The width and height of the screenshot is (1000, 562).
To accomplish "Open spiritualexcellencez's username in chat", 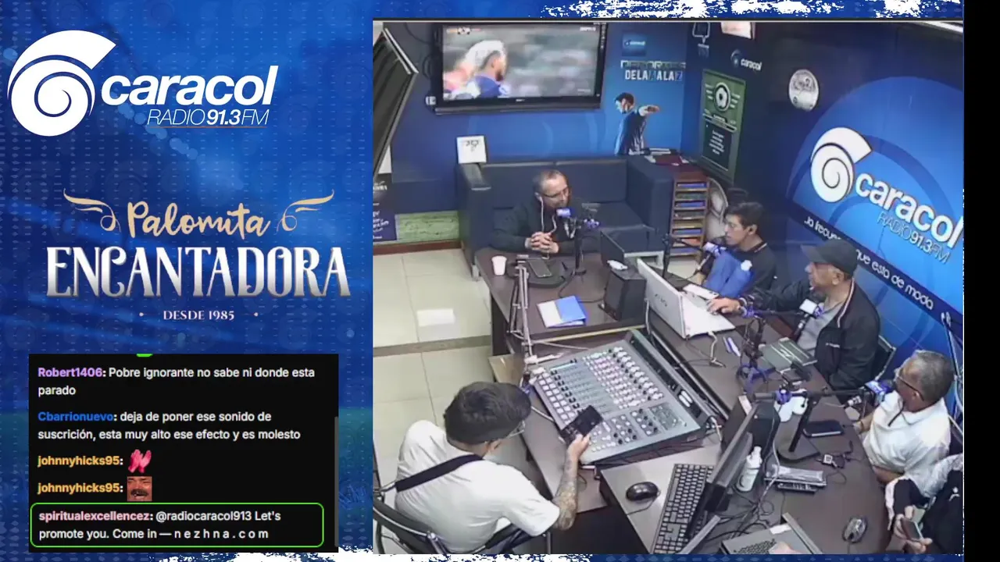I will click(95, 516).
